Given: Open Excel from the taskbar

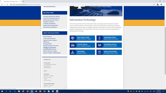Looking at the screenshot, I should click(x=44, y=91).
